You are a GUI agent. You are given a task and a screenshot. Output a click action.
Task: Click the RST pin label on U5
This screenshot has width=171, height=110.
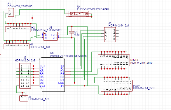pos(42,66)
